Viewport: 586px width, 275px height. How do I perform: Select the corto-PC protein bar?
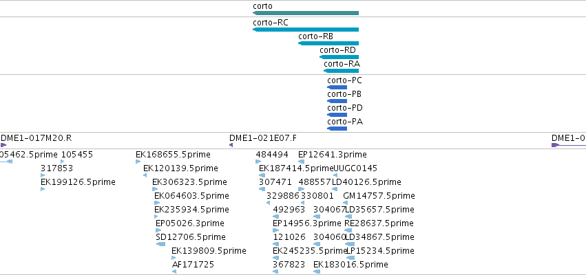pos(337,87)
